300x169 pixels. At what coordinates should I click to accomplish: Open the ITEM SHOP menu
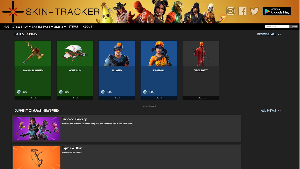pyautogui.click(x=20, y=27)
